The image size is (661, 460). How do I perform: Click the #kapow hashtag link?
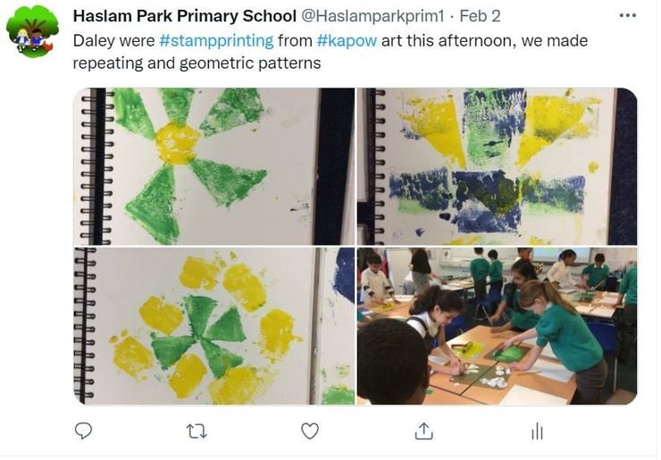347,41
